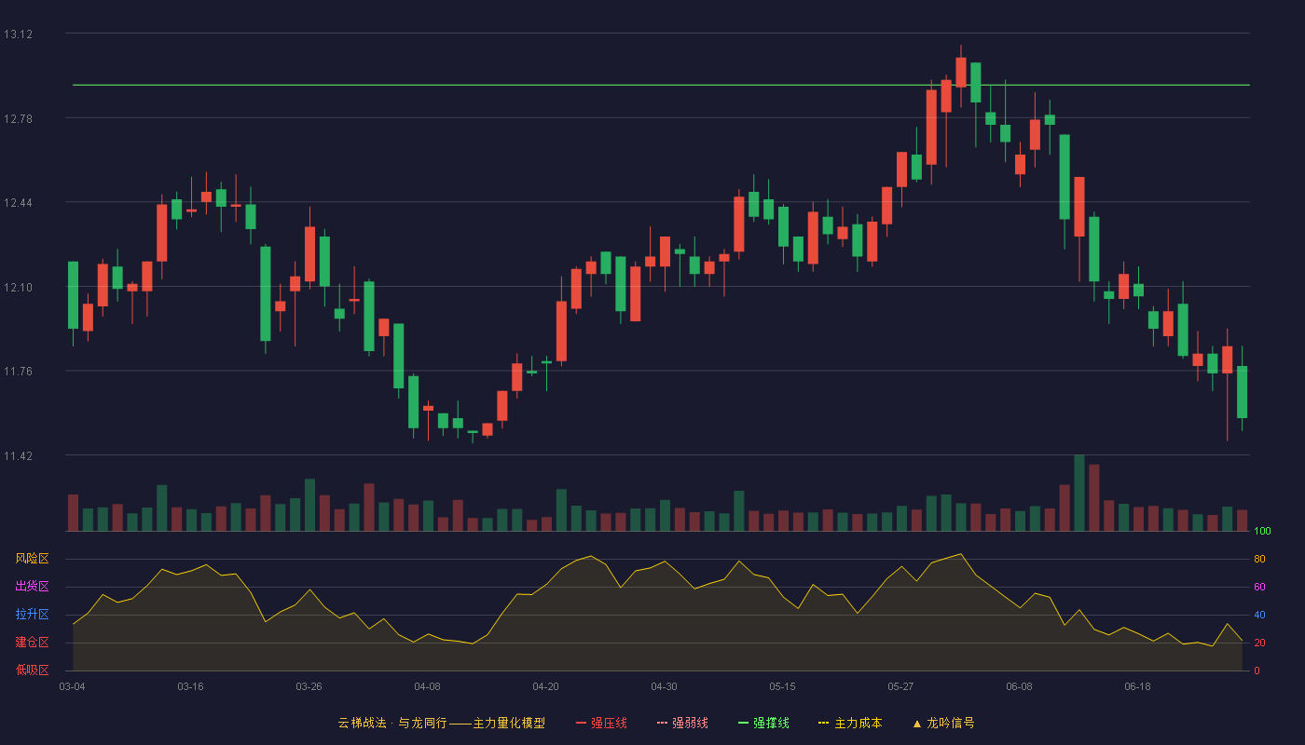Click the 出货区 zone label
The width and height of the screenshot is (1305, 745).
pos(32,587)
